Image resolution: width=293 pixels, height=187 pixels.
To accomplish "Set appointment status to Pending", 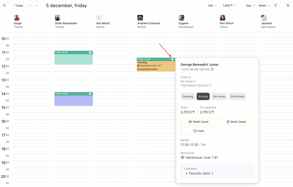I will (188, 97).
